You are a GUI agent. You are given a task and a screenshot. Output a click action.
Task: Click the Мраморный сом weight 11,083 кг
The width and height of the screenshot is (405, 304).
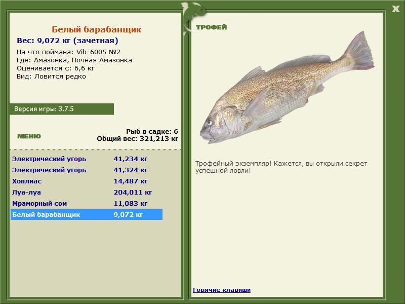(131, 204)
